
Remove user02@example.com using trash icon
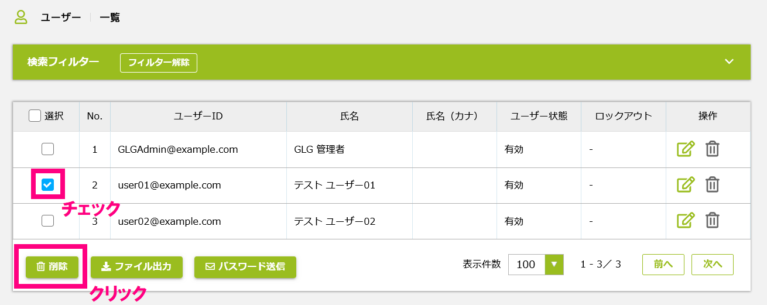(x=712, y=221)
